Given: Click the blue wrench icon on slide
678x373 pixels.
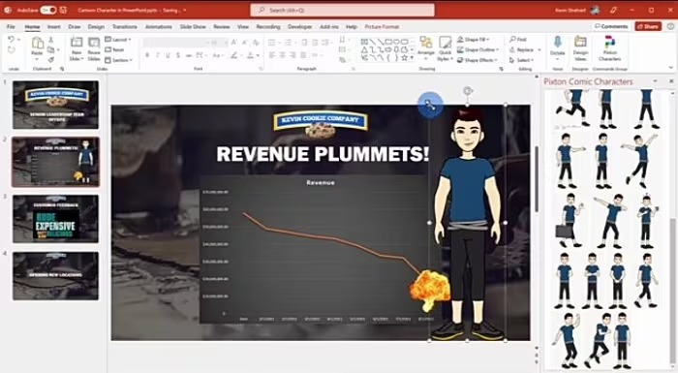Looking at the screenshot, I should coord(430,105).
